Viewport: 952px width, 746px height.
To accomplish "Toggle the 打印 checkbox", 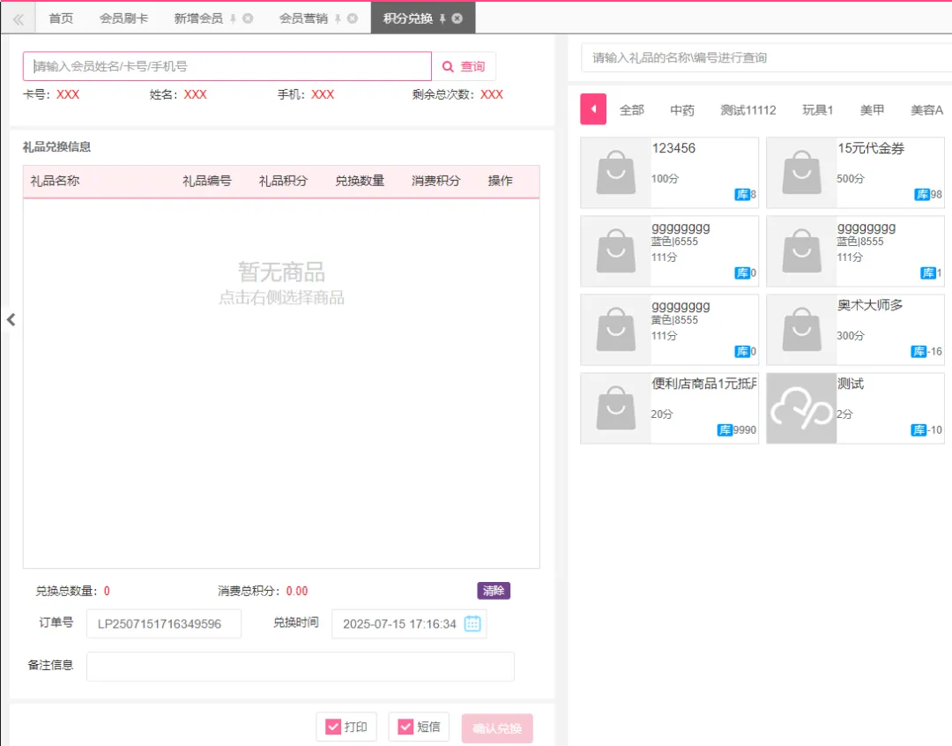I will pyautogui.click(x=333, y=727).
